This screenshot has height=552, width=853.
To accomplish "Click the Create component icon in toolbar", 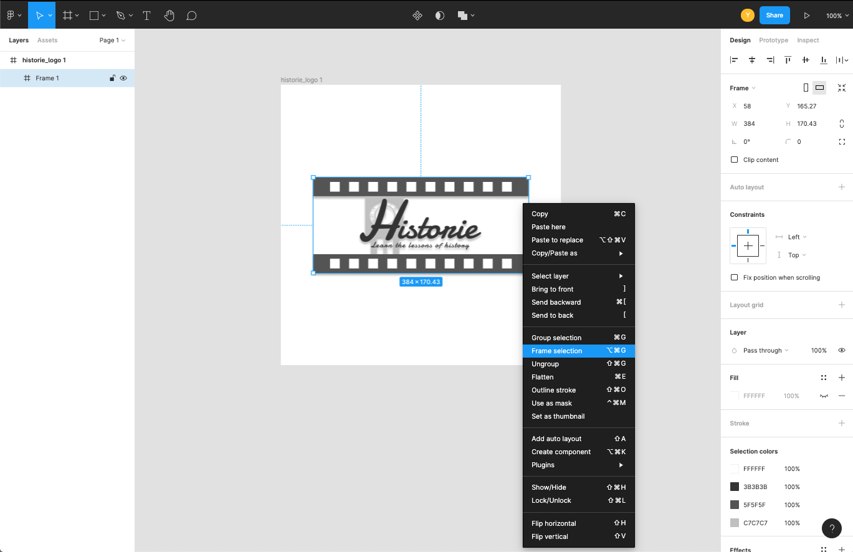I will click(x=417, y=16).
